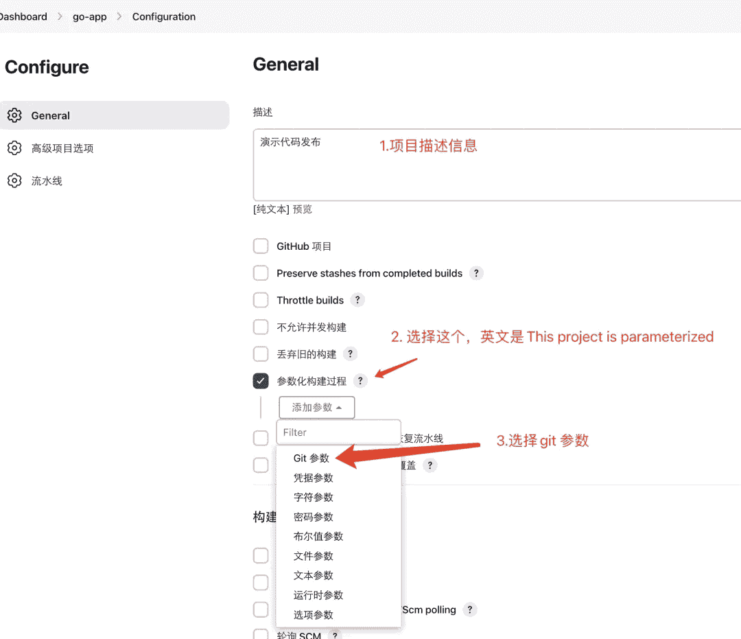Click the gear icon beside General

pos(14,115)
